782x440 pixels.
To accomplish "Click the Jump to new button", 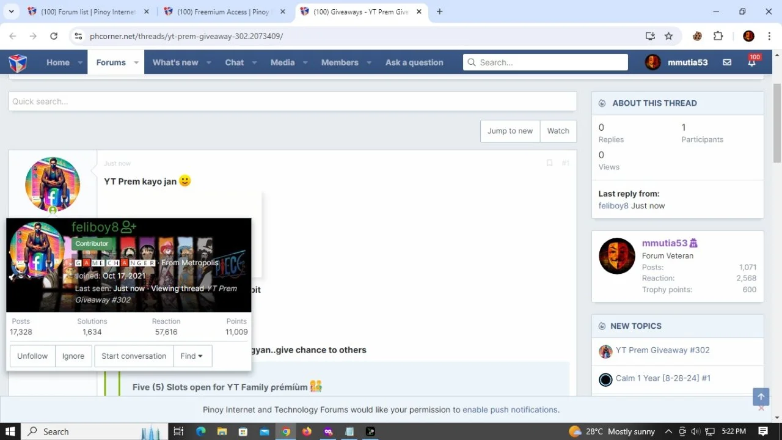I will [x=510, y=131].
